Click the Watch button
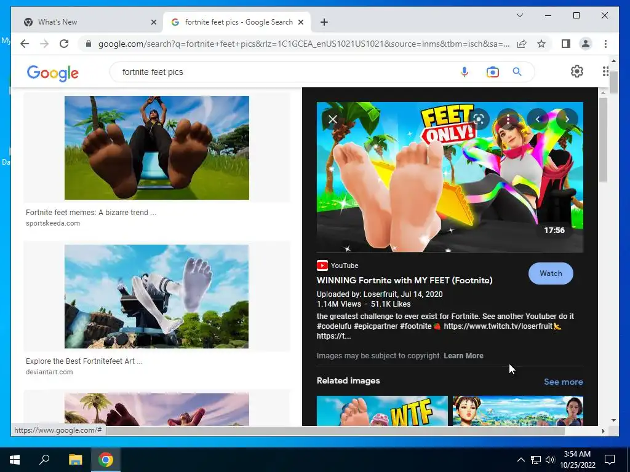The width and height of the screenshot is (630, 472). tap(551, 273)
